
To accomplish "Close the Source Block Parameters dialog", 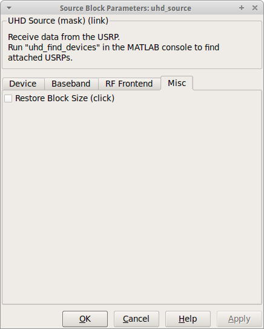I will coord(255,8).
